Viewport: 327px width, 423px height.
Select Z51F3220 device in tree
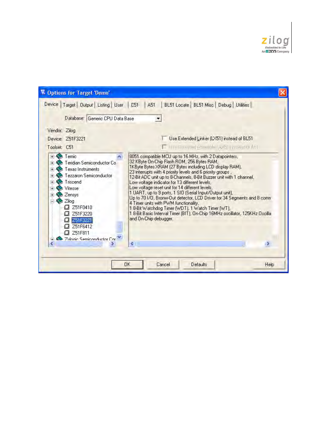pos(82,214)
